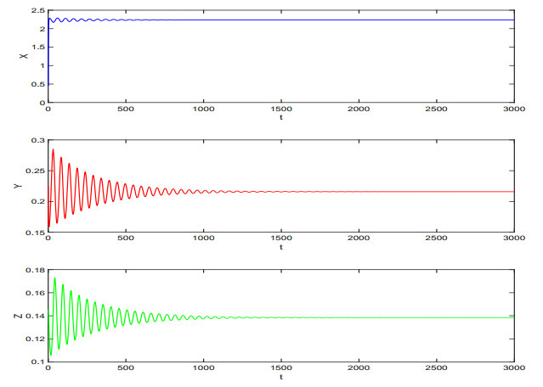Click the t axis label under top plot

tap(280, 120)
